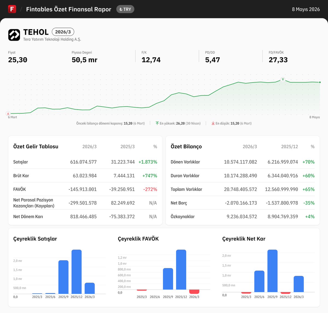Click Duran Varlıklar value 10.174.288.490
Viewport: 328px width, 313px height.
(241, 175)
